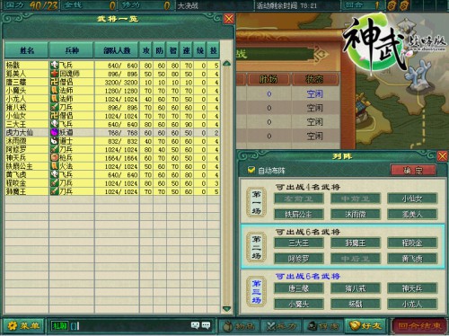Sort generals by 兵种 column header

point(72,50)
